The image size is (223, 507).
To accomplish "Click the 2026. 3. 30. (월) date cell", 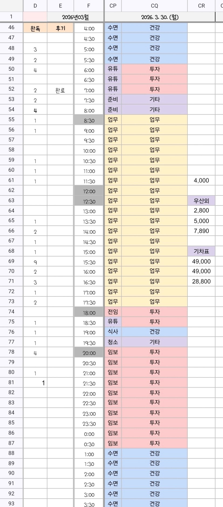I will pyautogui.click(x=160, y=17).
